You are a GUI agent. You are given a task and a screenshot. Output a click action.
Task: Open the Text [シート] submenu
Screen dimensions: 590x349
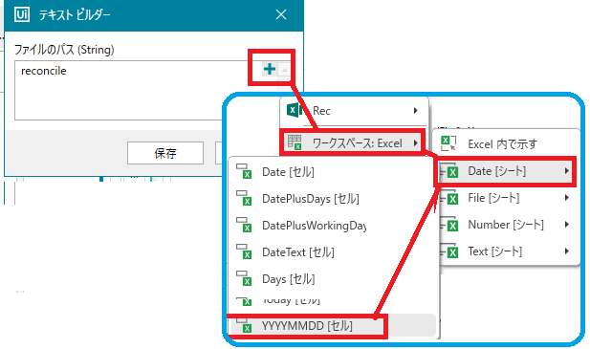tap(509, 251)
